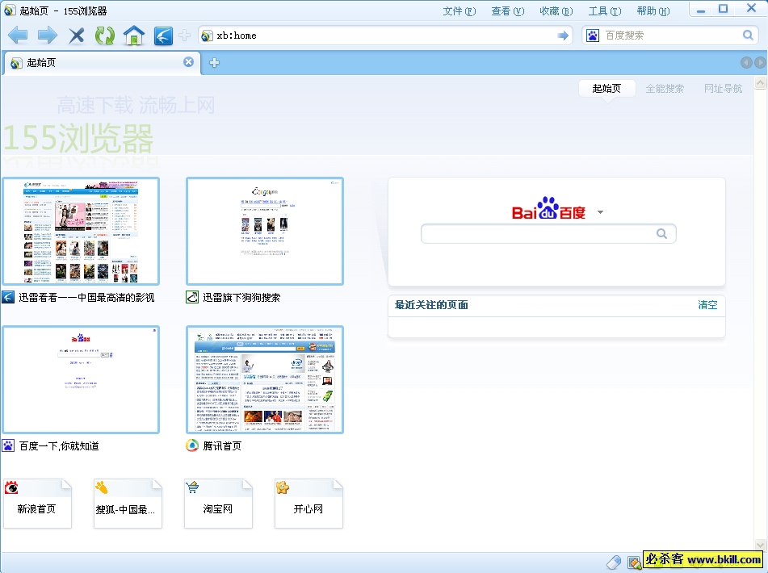Click the Go arrow in address bar
Image resolution: width=768 pixels, height=573 pixels.
pyautogui.click(x=563, y=36)
